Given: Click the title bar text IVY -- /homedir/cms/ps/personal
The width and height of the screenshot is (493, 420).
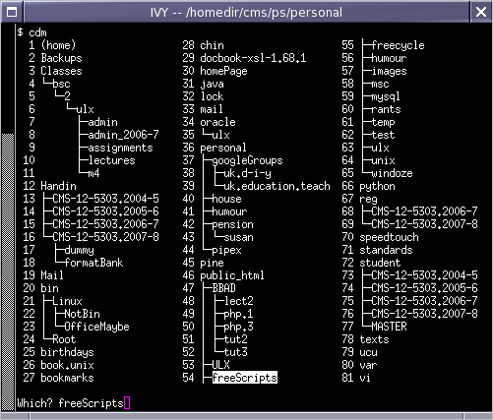Looking at the screenshot, I should coord(246,13).
